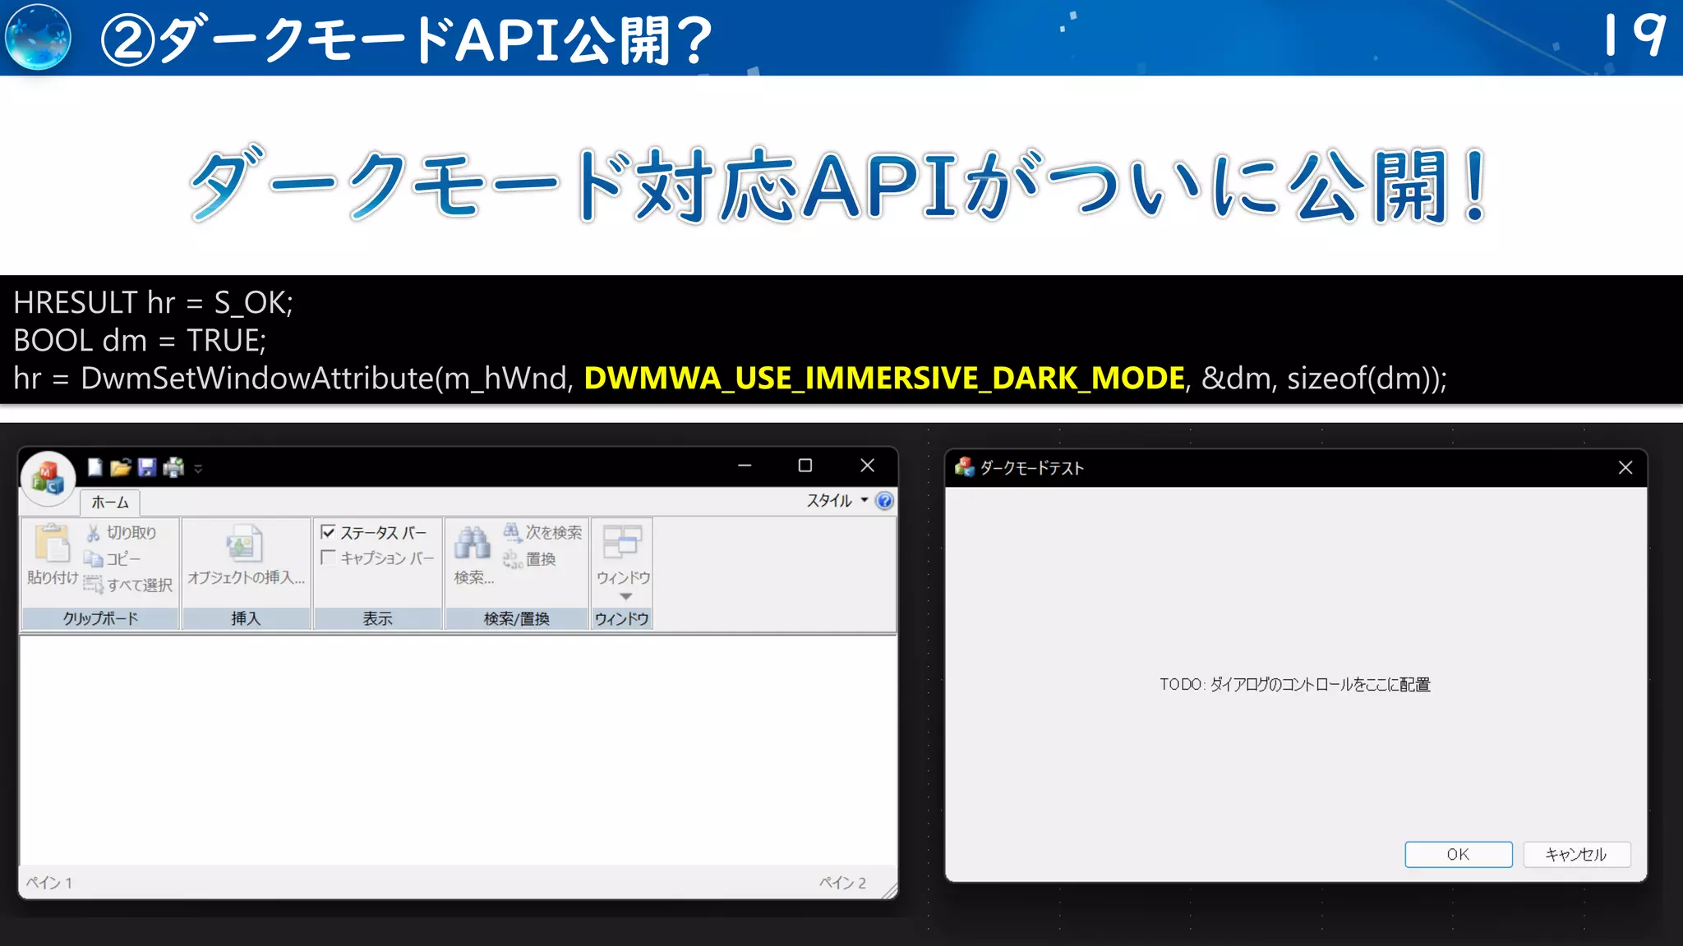Click the 検索 binoculars button
1683x946 pixels.
point(473,556)
